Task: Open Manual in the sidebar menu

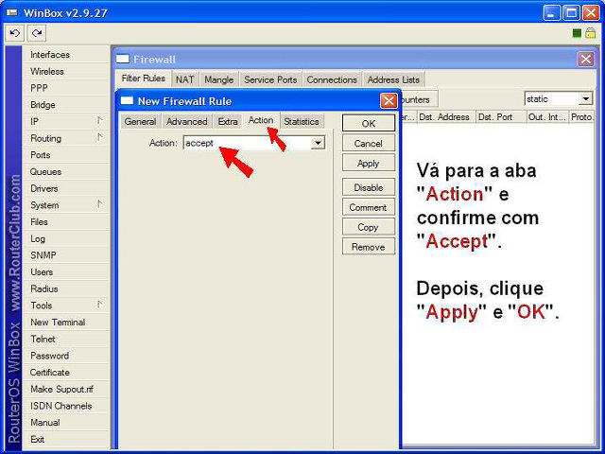Action: tap(66, 423)
